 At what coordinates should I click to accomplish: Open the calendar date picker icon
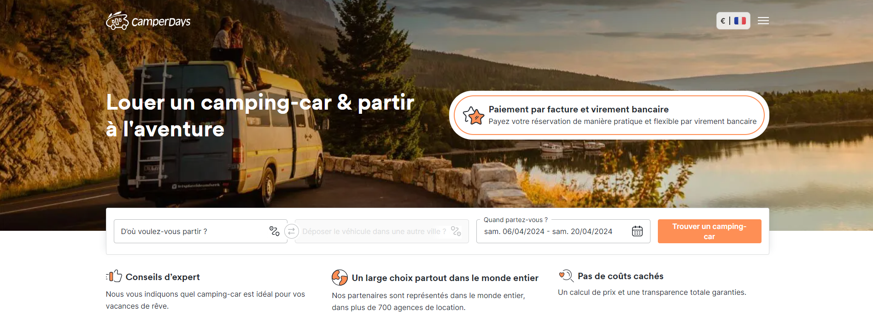tap(637, 231)
